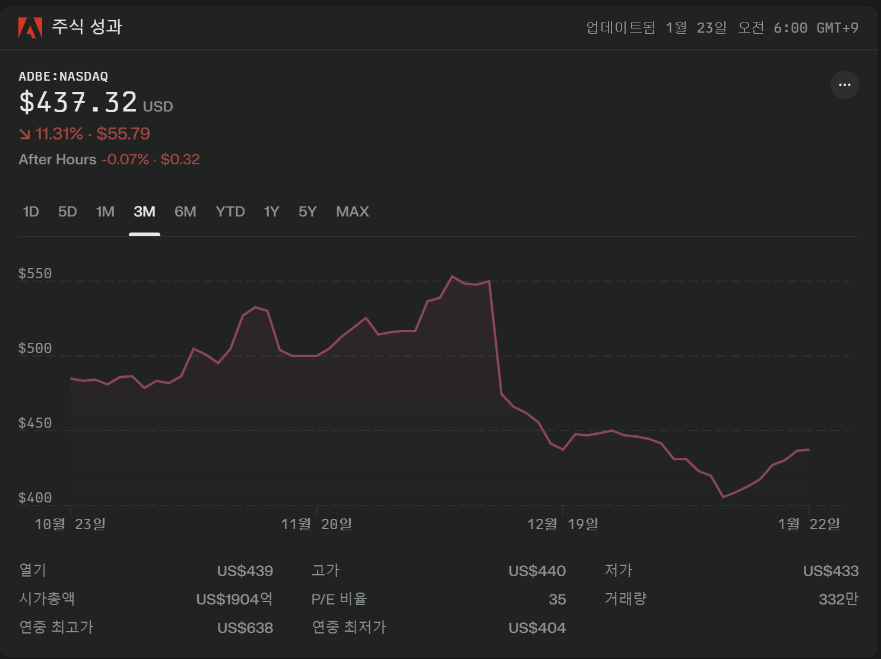Click the update timestamp 1월 23일 오전 6:00
This screenshot has width=881, height=659.
click(x=736, y=28)
